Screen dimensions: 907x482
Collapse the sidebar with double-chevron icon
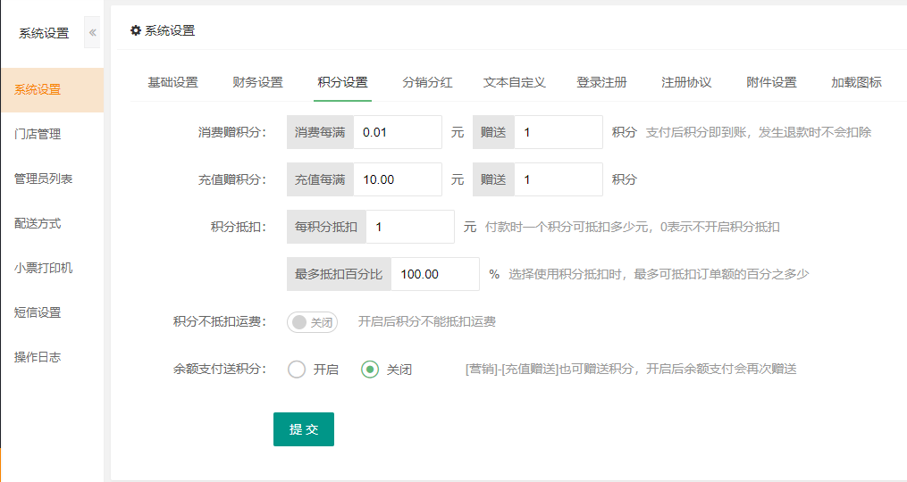pyautogui.click(x=92, y=32)
